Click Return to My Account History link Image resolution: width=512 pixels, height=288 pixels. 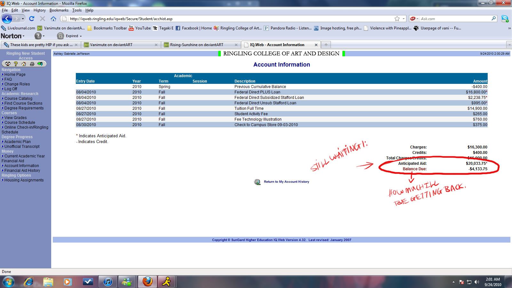pos(286,182)
